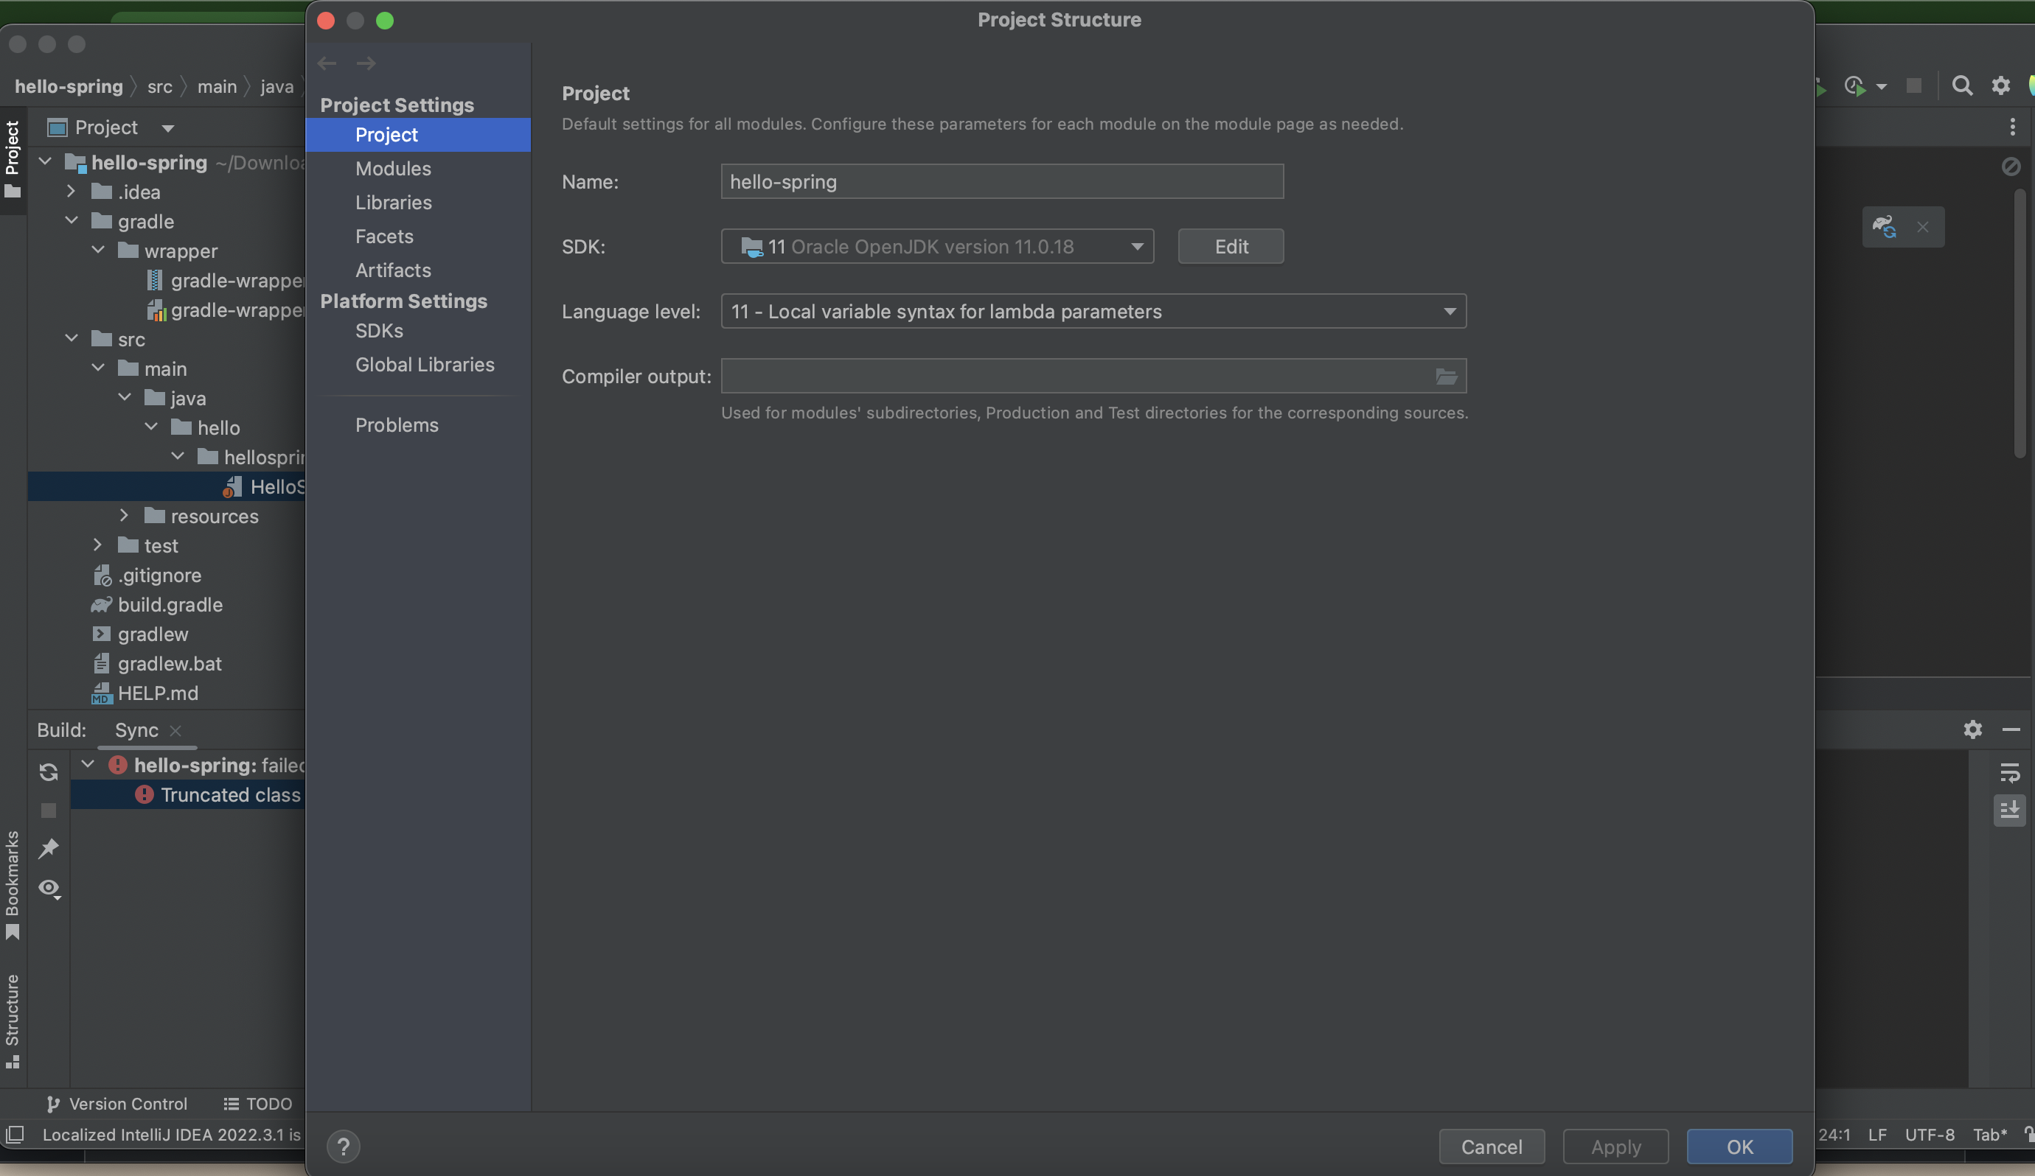Image resolution: width=2035 pixels, height=1176 pixels.
Task: Open Global Libraries page
Action: [x=425, y=364]
